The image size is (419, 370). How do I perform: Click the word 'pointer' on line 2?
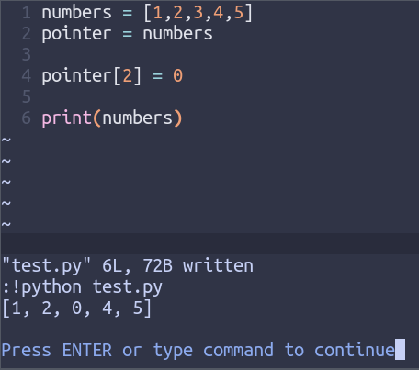click(76, 34)
